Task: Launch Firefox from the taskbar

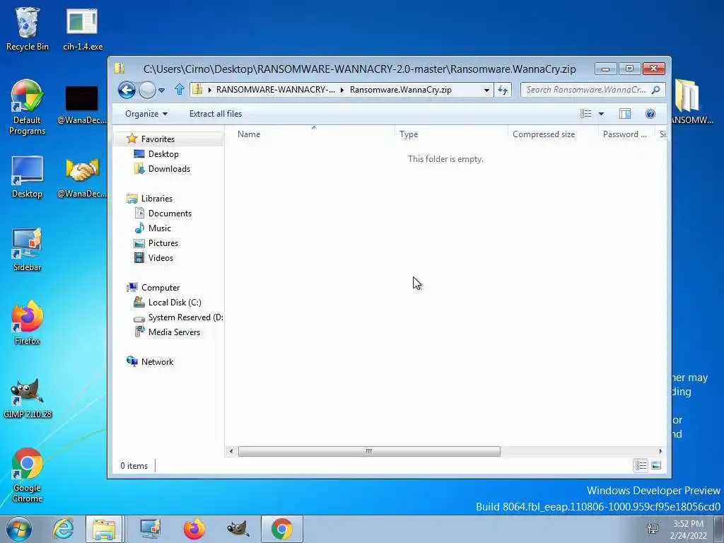Action: click(194, 529)
